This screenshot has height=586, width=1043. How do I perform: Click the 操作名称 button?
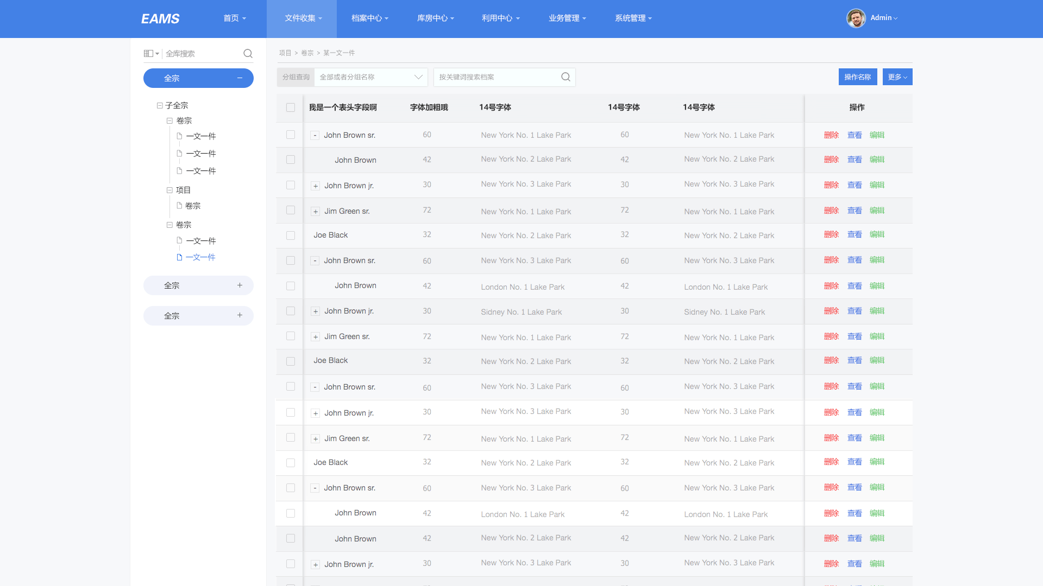pos(857,77)
